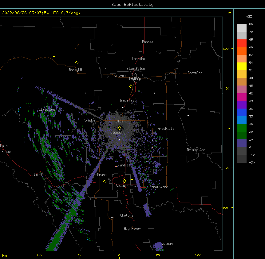Viewport: 265px width, 259px height.
Task: Click the km unit label at top right
Action: (229, 13)
